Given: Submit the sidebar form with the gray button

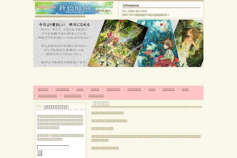Looking at the screenshot, I should (39, 153).
